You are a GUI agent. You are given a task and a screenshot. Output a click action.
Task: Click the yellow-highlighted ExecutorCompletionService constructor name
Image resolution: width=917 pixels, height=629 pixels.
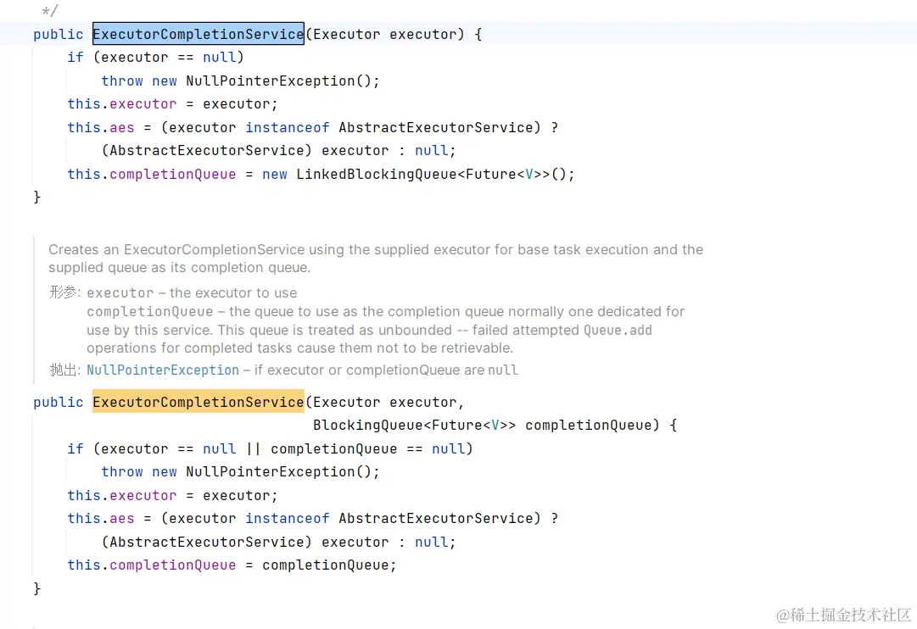click(198, 402)
